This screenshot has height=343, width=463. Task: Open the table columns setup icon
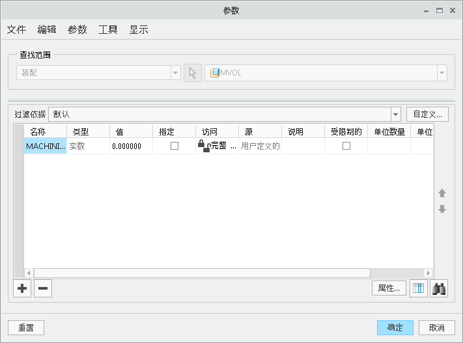coord(419,288)
